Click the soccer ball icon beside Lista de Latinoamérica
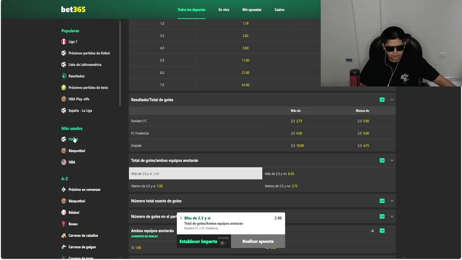462x260 pixels. (64, 65)
